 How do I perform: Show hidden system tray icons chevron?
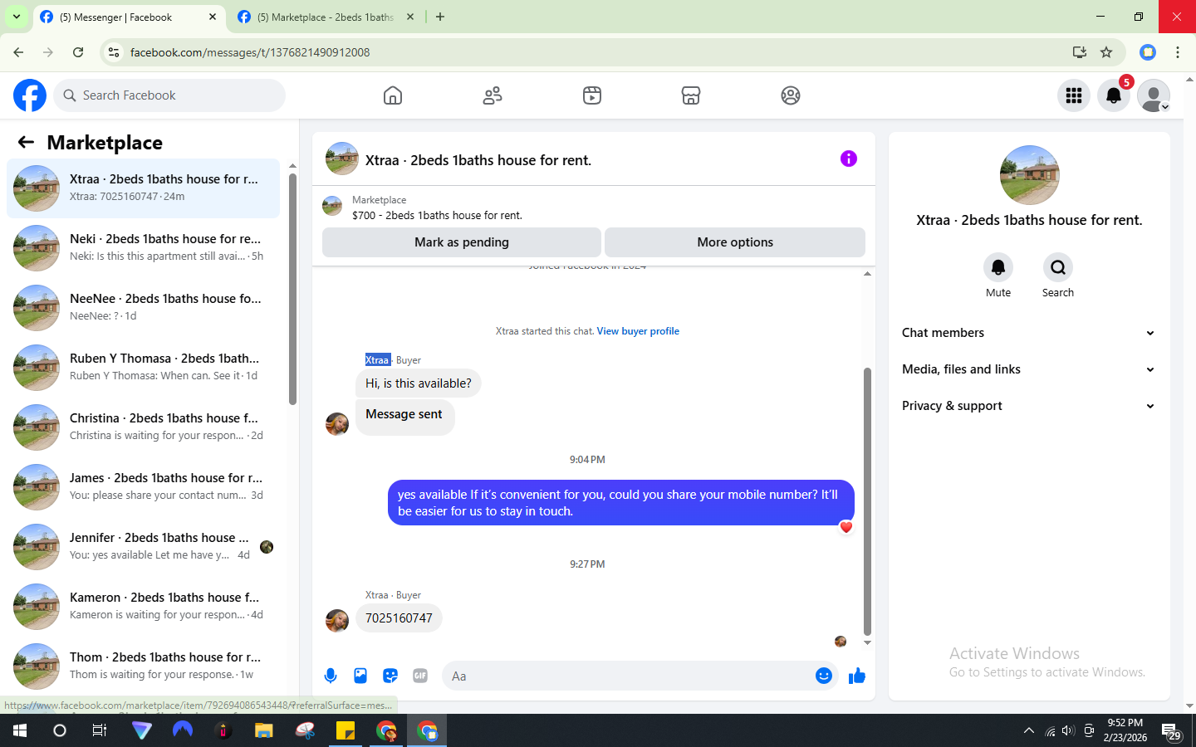[x=1029, y=731]
